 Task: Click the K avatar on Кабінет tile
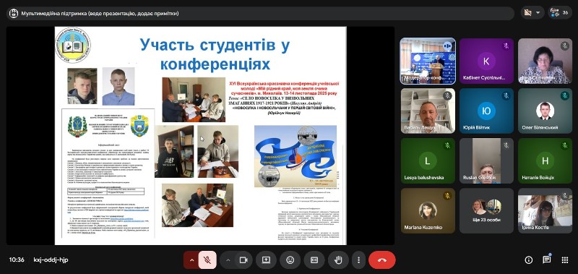[x=486, y=61]
